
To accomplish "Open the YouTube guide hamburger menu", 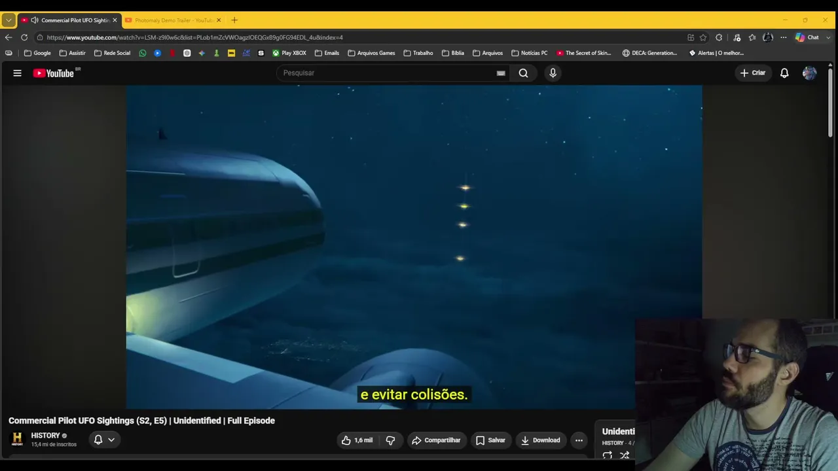I will tap(18, 73).
